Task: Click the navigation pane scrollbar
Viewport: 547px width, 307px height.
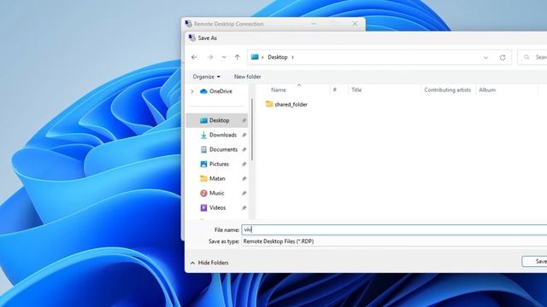Action: [x=252, y=130]
